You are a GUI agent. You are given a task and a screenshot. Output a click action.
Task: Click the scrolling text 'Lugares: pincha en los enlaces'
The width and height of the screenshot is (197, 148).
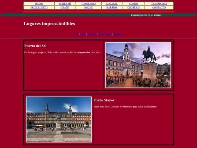pyautogui.click(x=146, y=15)
